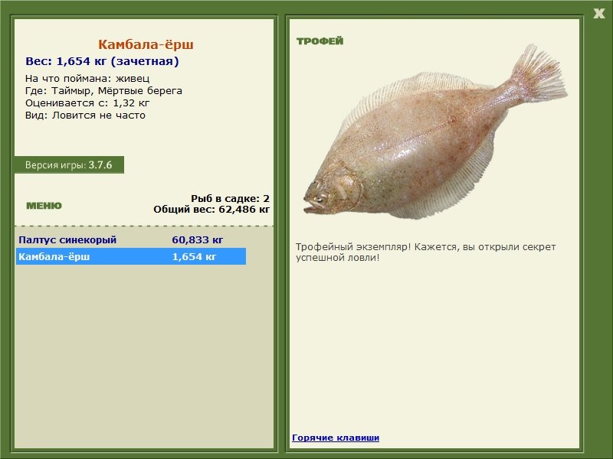Click the ТРОФЕЙ heading label
613x459 pixels.
pyautogui.click(x=320, y=41)
